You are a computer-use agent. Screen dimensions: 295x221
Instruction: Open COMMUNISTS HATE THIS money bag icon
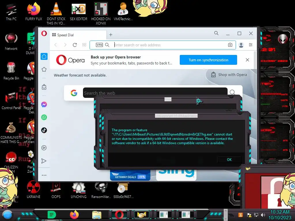(11, 133)
